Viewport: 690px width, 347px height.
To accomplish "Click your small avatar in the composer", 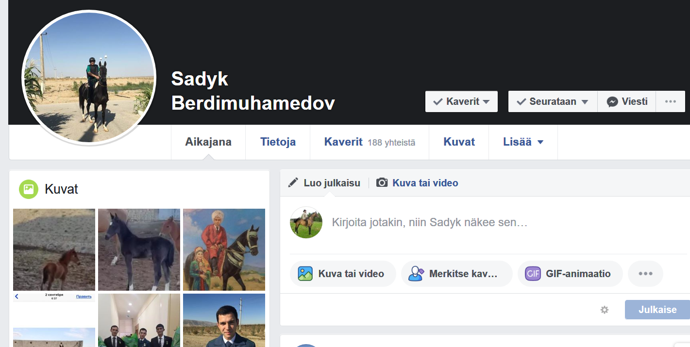I will pyautogui.click(x=306, y=222).
